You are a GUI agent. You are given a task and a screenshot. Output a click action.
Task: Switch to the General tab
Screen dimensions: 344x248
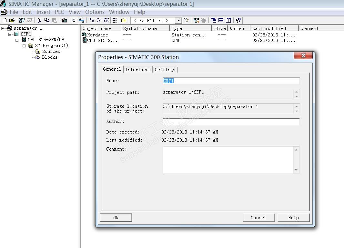[x=112, y=69]
